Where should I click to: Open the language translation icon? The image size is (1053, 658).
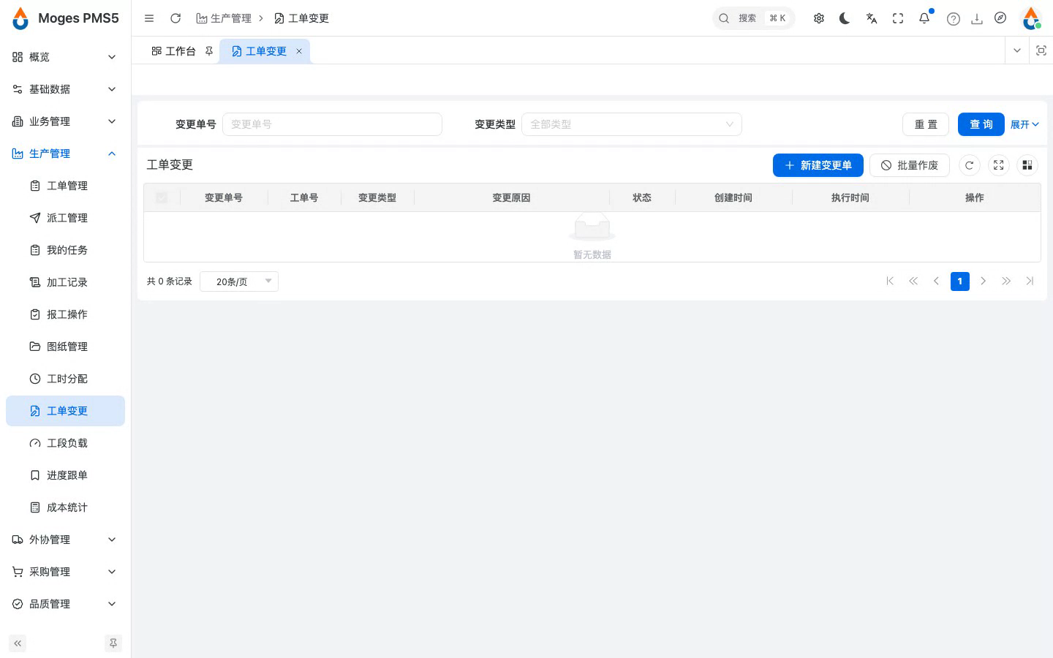871,18
